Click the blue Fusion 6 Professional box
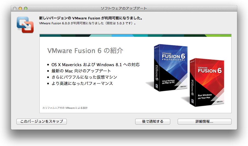The image size is (248, 146). pyautogui.click(x=171, y=68)
